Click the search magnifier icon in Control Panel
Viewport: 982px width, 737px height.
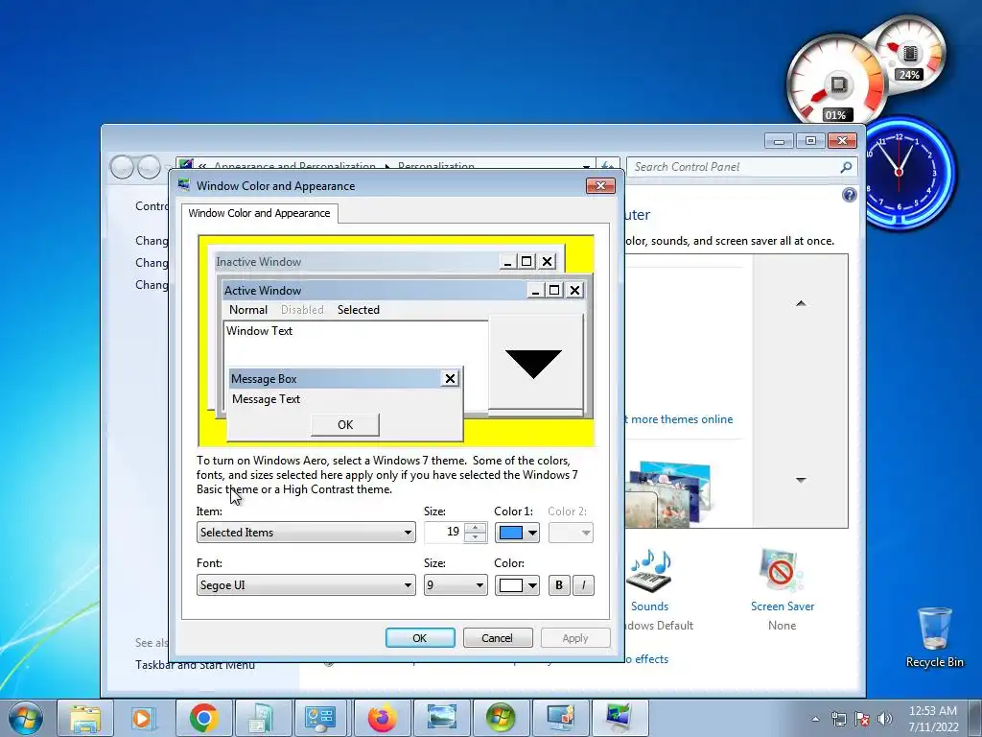pyautogui.click(x=846, y=167)
